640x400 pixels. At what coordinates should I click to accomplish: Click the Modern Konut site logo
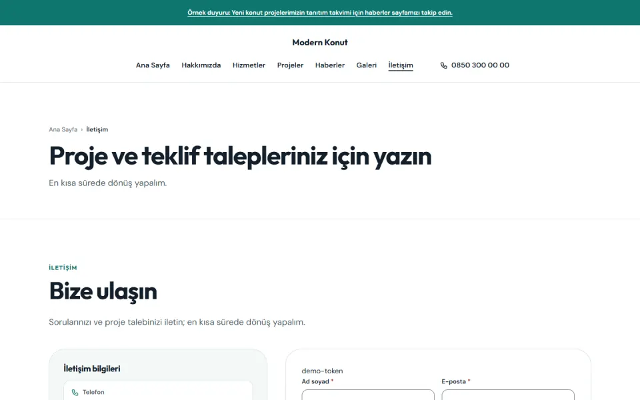[x=319, y=43]
